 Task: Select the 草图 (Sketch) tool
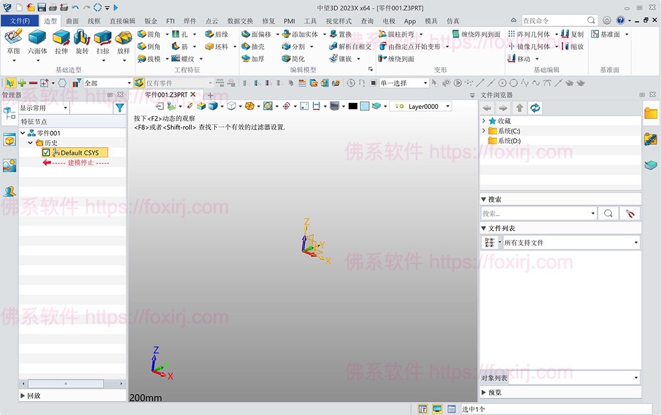pos(13,40)
